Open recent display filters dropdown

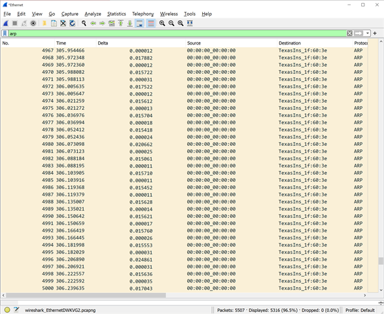368,33
